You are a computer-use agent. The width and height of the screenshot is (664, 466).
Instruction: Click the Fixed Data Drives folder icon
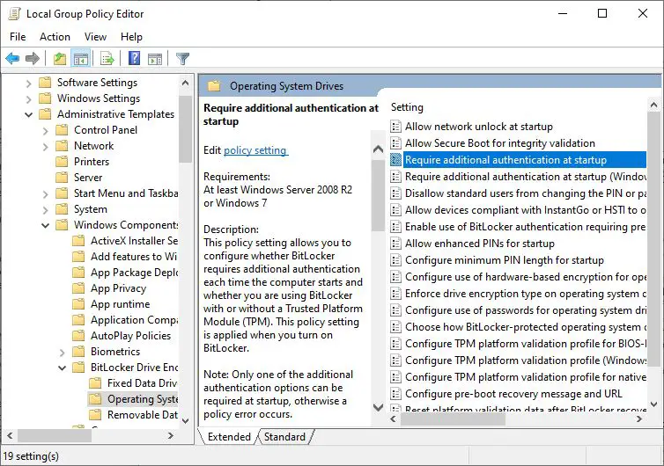pos(95,383)
